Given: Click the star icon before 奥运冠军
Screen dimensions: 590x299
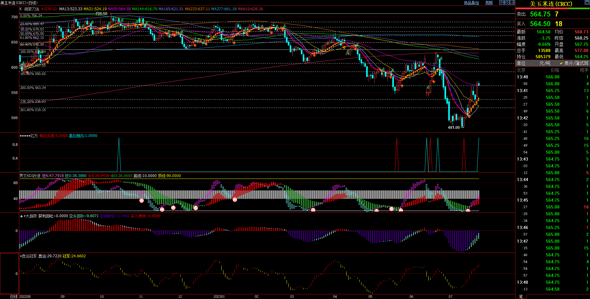Looking at the screenshot, I should tap(21, 256).
